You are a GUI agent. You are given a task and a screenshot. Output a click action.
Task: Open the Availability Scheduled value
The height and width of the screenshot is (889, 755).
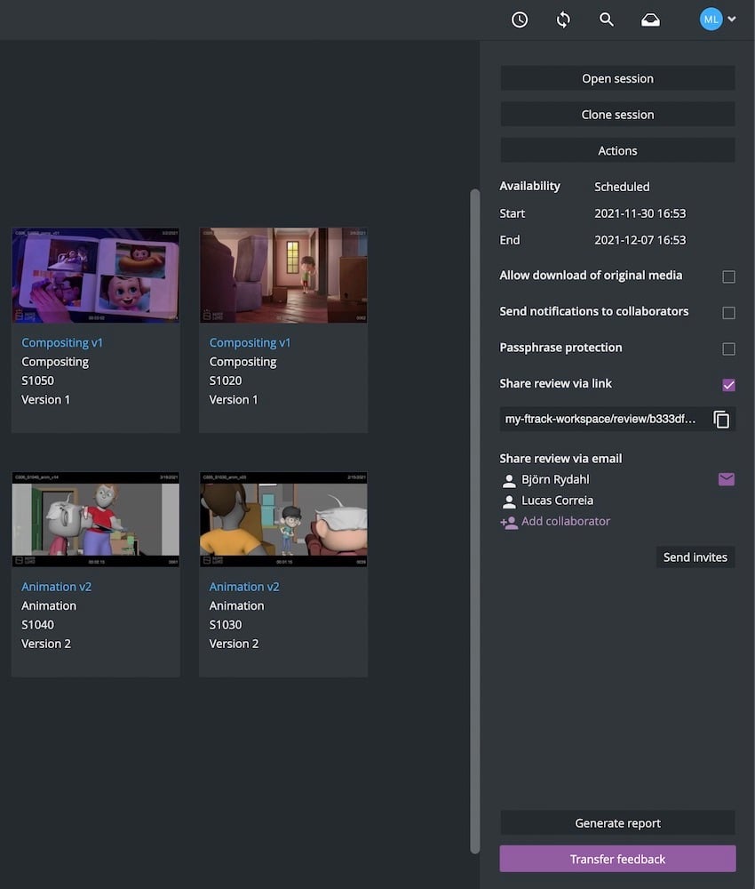(622, 187)
